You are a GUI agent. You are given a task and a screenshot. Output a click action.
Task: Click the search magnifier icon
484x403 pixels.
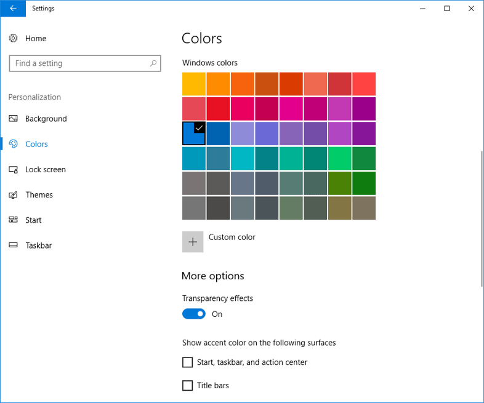coord(153,63)
